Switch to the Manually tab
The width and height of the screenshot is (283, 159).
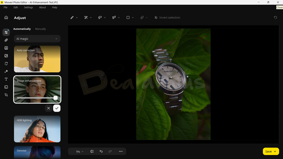40,29
